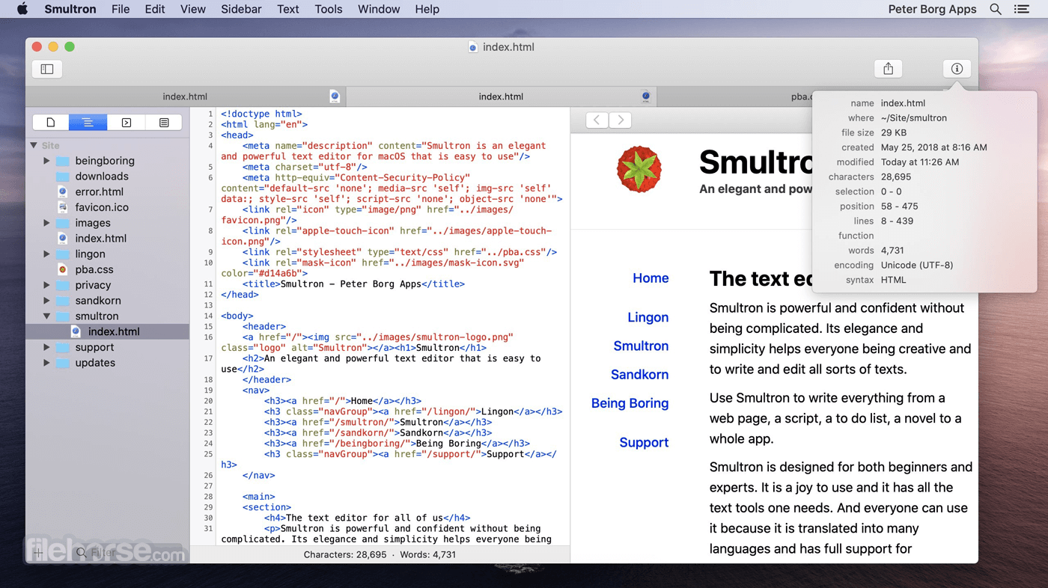
Task: Open the Apple menu
Action: tap(22, 9)
